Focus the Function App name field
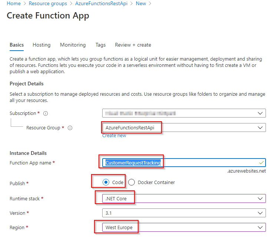 pos(184,163)
